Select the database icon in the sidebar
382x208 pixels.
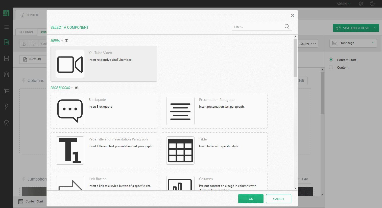6,74
